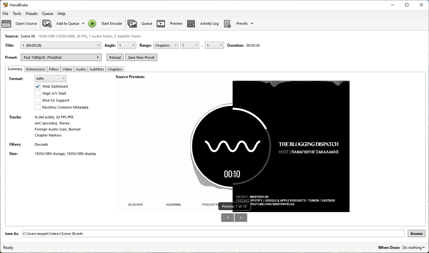
Task: Disable the Web Optimized checkbox
Action: click(x=37, y=86)
